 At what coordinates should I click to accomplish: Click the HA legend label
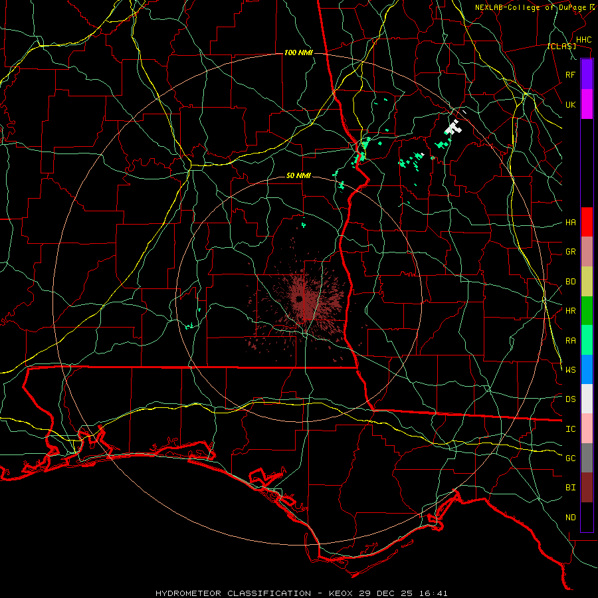pos(570,223)
